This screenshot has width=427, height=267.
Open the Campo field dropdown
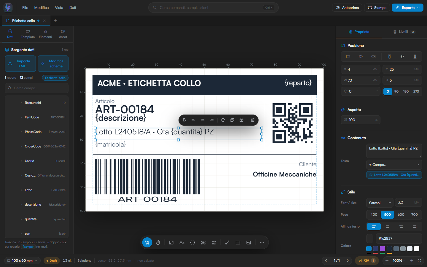coord(394,165)
